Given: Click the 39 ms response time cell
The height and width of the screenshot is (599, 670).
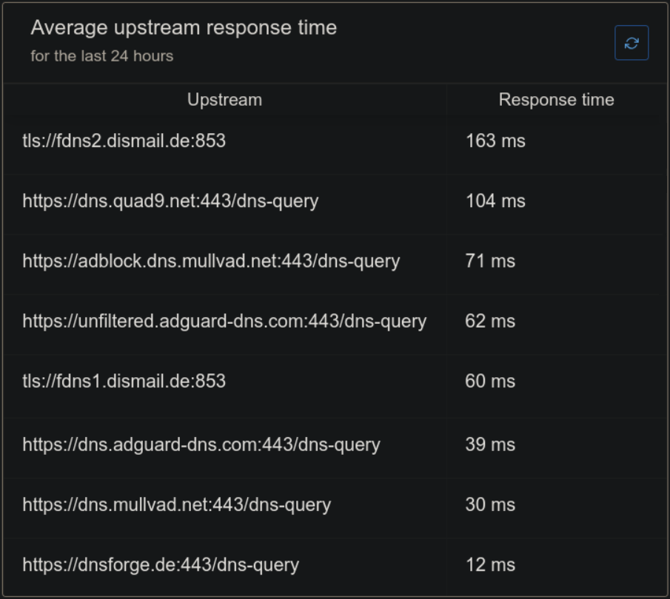Looking at the screenshot, I should [490, 444].
